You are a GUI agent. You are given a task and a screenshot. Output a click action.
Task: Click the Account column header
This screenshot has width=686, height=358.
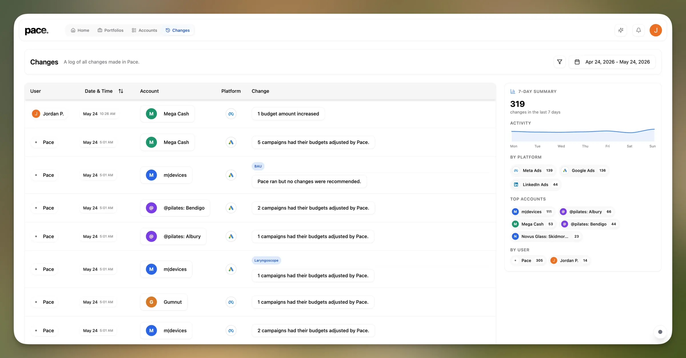(x=149, y=91)
